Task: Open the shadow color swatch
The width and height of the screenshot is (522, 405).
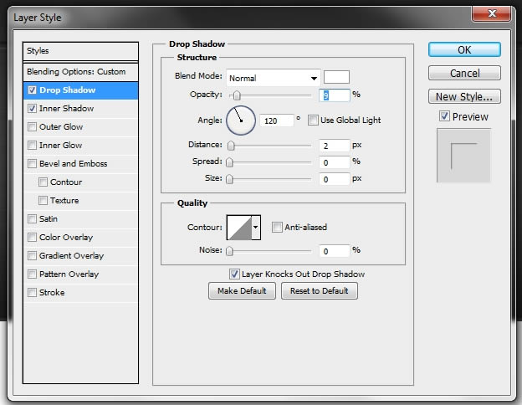Action: [336, 77]
